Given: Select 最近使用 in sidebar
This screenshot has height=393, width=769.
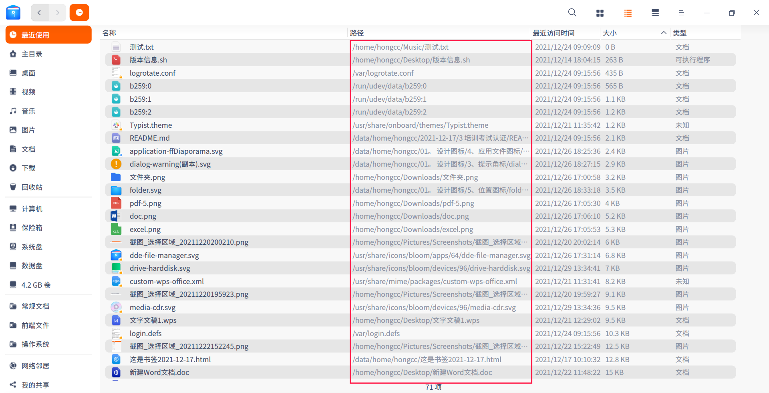Looking at the screenshot, I should [48, 35].
